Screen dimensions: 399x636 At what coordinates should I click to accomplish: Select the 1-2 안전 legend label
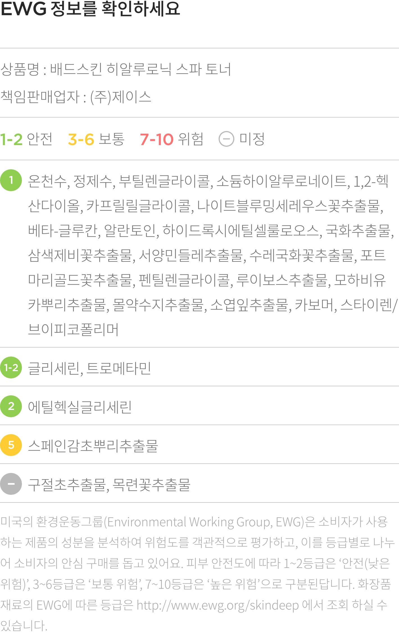26,139
